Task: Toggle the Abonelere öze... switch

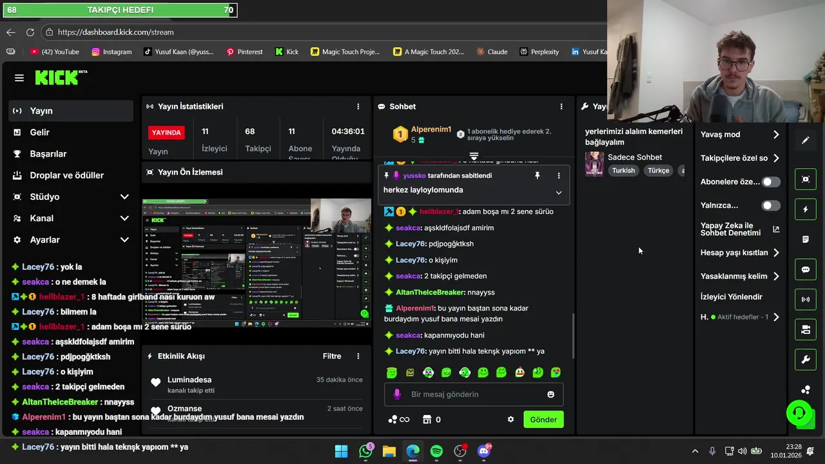Action: point(771,182)
